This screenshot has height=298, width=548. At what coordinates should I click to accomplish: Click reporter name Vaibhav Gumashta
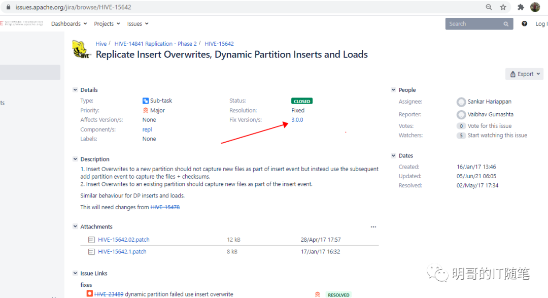point(491,114)
